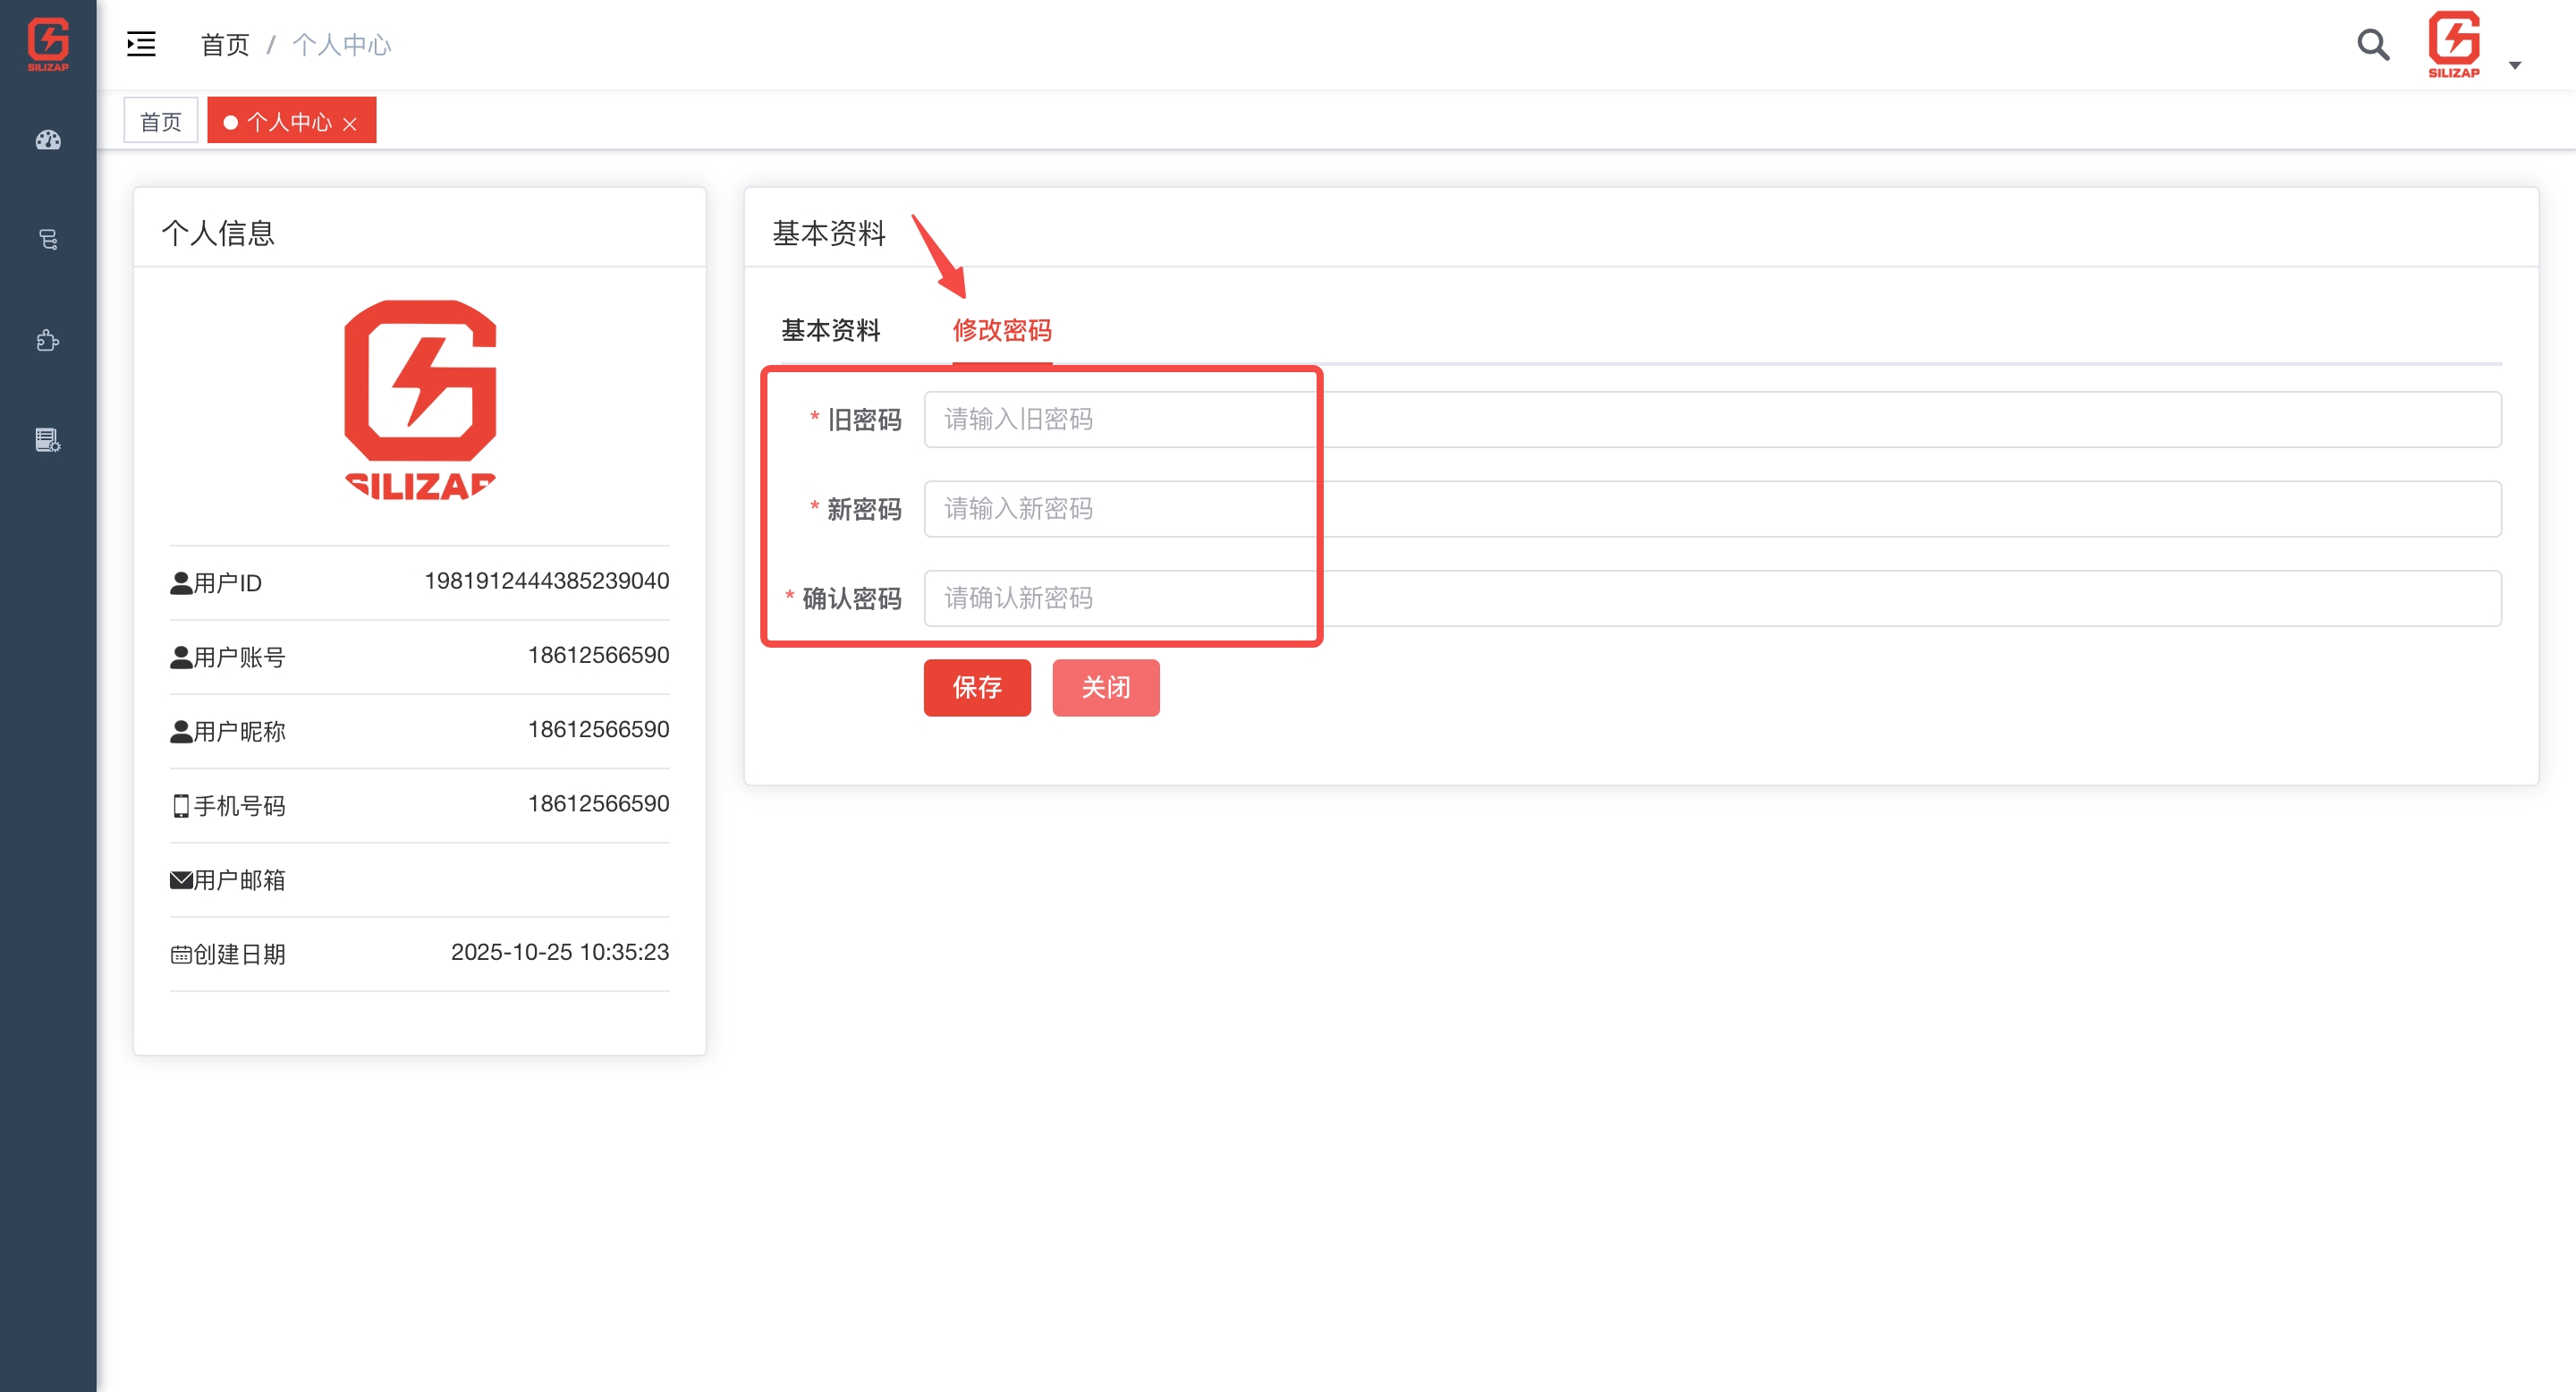Collapse sidebar with the hamburger icon

point(141,44)
